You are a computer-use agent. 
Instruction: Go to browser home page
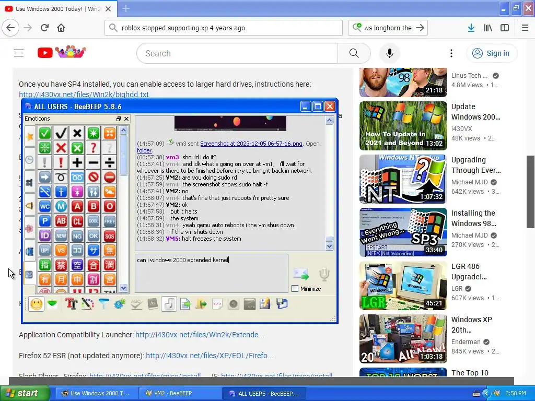pos(61,28)
